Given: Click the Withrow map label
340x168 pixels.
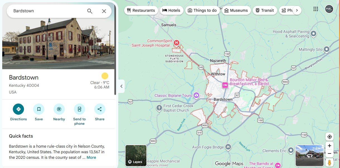Looking at the screenshot, I should (218, 74).
